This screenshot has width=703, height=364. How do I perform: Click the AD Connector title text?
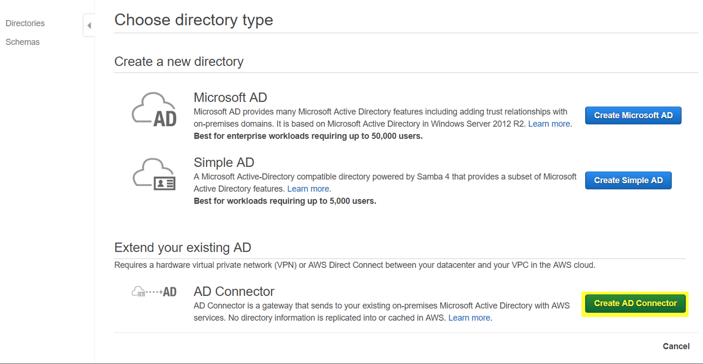[x=234, y=291]
